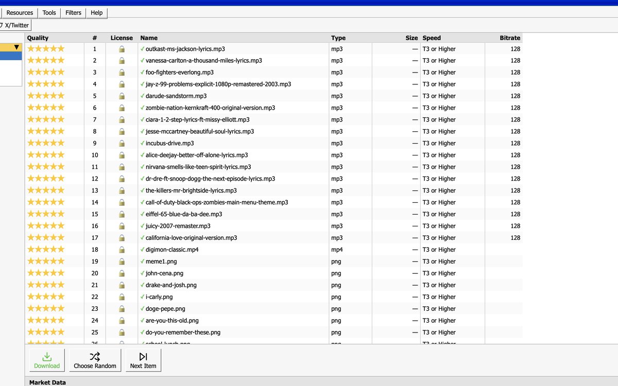This screenshot has height=386, width=618.
Task: Click green checkmark beside jesse-mccartney-beautiful-soul-lyrics.mp3
Action: [142, 131]
